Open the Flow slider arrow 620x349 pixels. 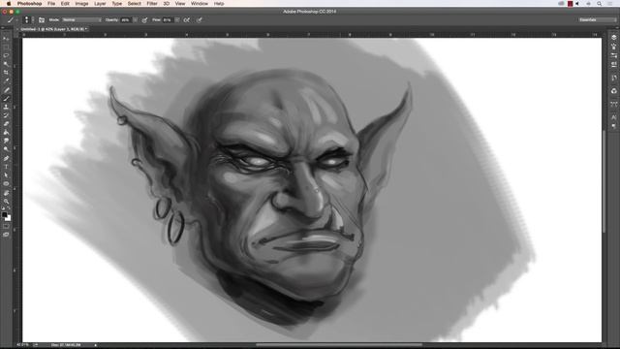[177, 19]
